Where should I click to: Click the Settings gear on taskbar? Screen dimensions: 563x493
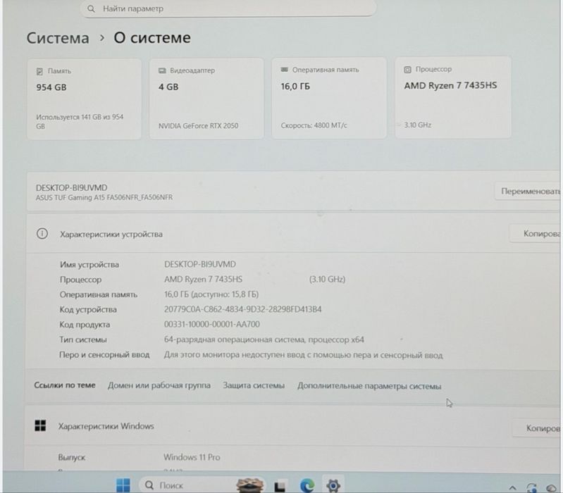point(333,485)
